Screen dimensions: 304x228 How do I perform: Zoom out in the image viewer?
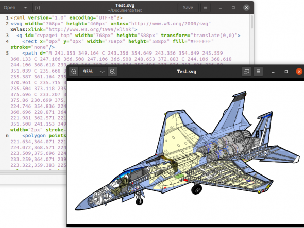pyautogui.click(x=74, y=72)
